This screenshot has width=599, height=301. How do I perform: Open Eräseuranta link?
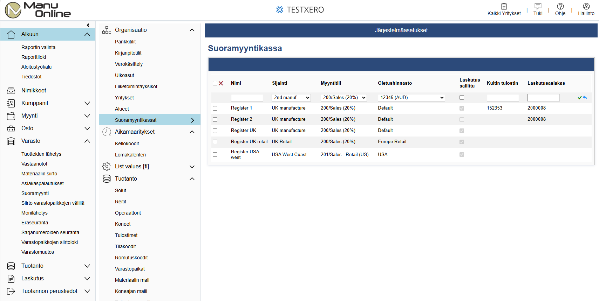coord(35,223)
